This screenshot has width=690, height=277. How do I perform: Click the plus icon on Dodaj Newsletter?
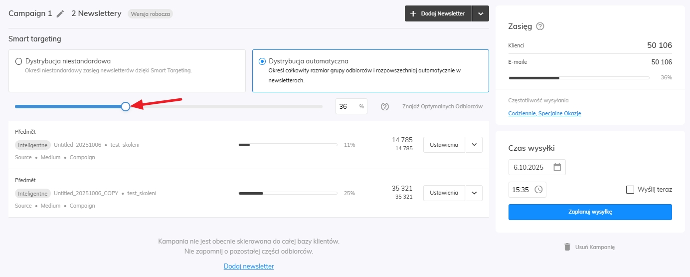coord(413,14)
